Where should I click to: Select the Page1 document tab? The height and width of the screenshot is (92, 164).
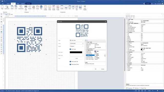coord(6,14)
